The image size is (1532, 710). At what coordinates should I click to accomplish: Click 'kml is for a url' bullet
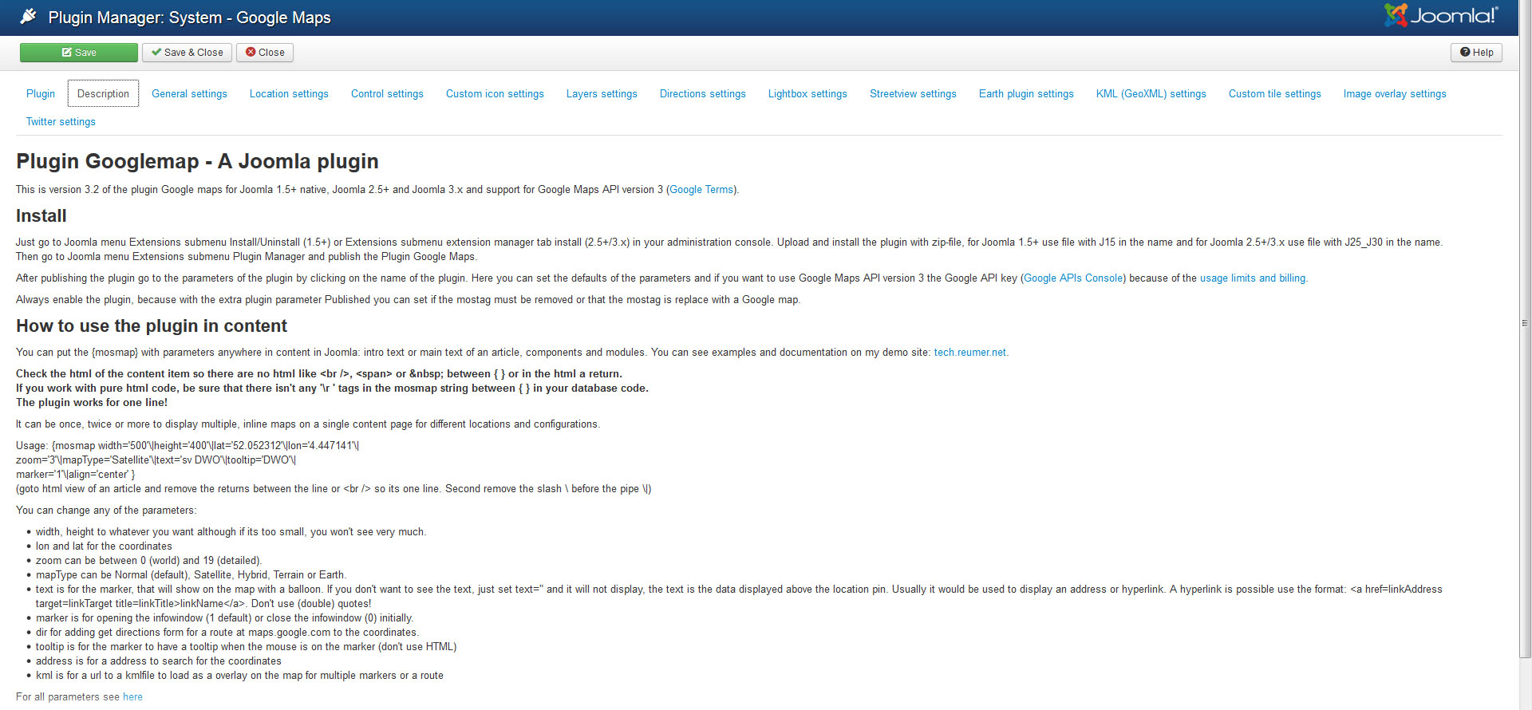[x=239, y=676]
